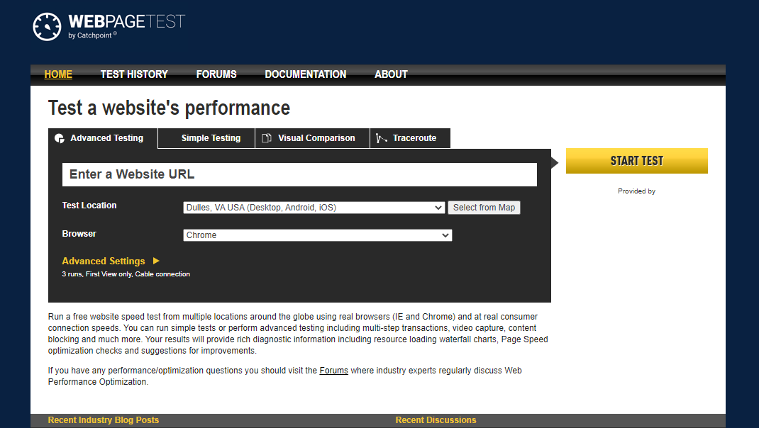Open the Browser dropdown showing Chrome
Image resolution: width=759 pixels, height=428 pixels.
click(x=317, y=235)
